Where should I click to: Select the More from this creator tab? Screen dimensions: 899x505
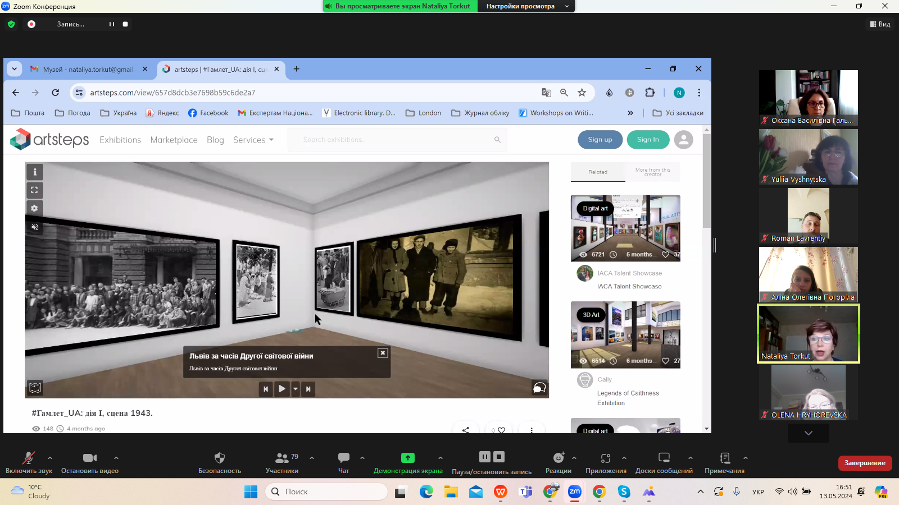(652, 172)
